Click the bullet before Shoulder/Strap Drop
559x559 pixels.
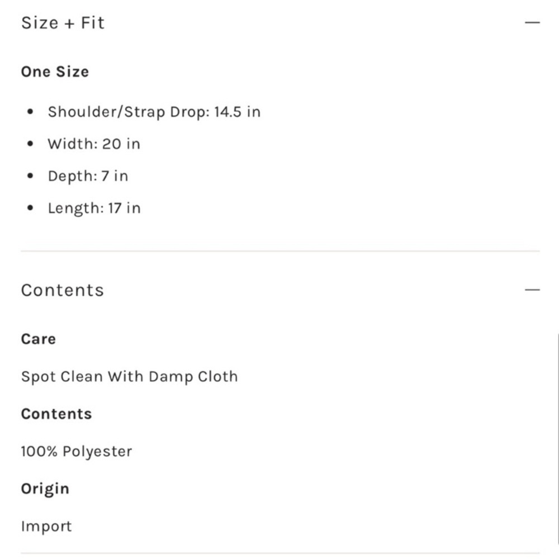click(30, 112)
